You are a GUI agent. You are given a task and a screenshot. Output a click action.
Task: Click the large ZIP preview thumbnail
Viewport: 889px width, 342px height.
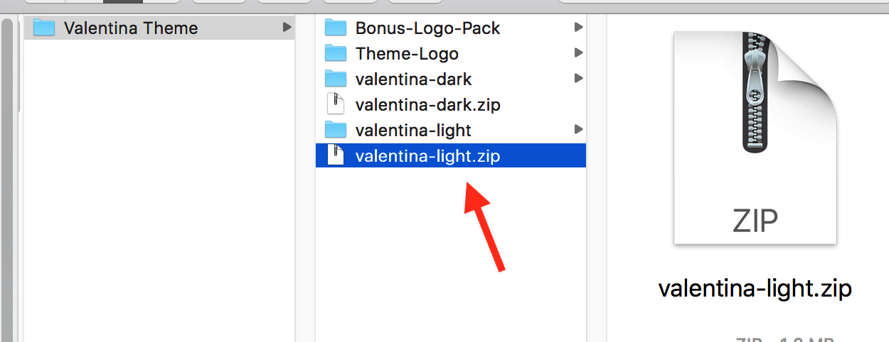tap(755, 138)
